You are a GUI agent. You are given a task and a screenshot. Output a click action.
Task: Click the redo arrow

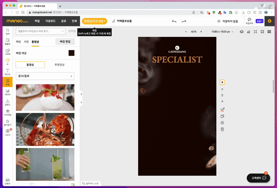pos(184,21)
